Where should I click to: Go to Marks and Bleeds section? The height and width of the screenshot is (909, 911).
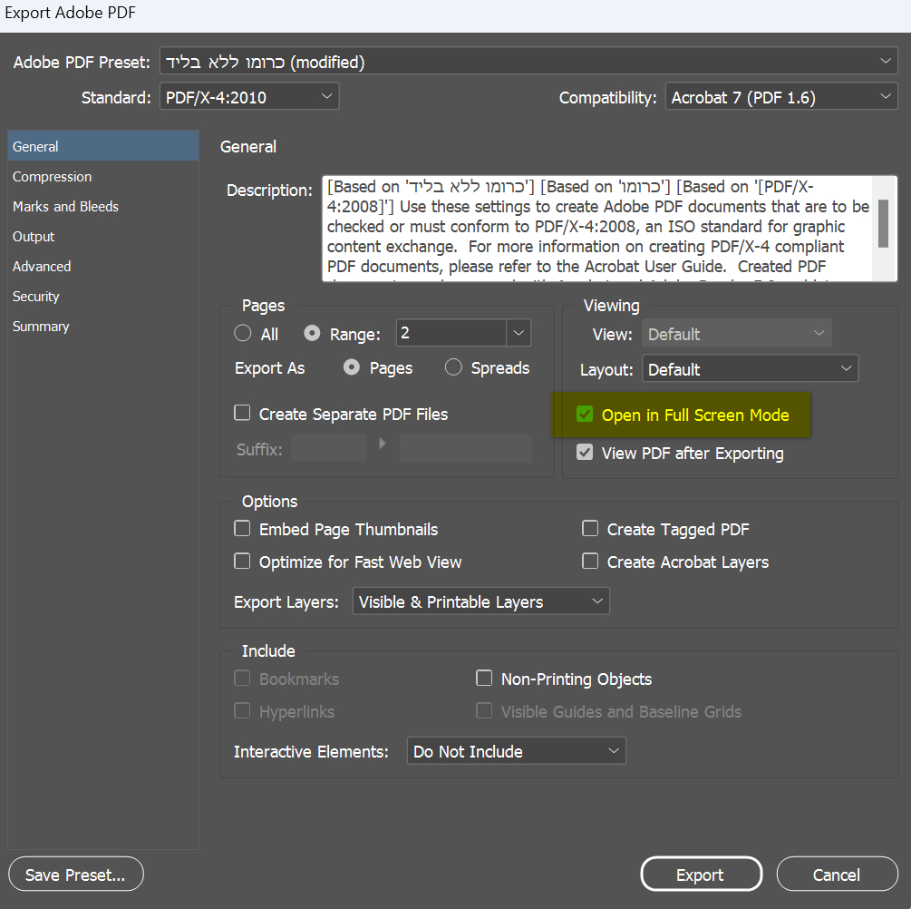coord(65,207)
